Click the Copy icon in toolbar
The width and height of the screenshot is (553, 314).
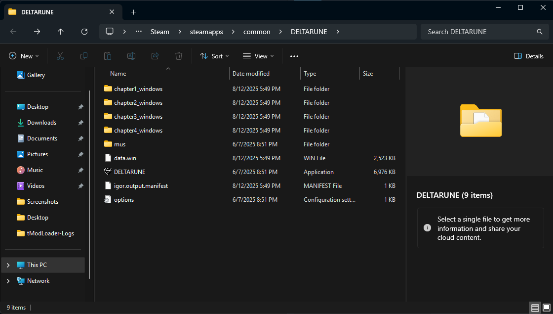pos(84,56)
